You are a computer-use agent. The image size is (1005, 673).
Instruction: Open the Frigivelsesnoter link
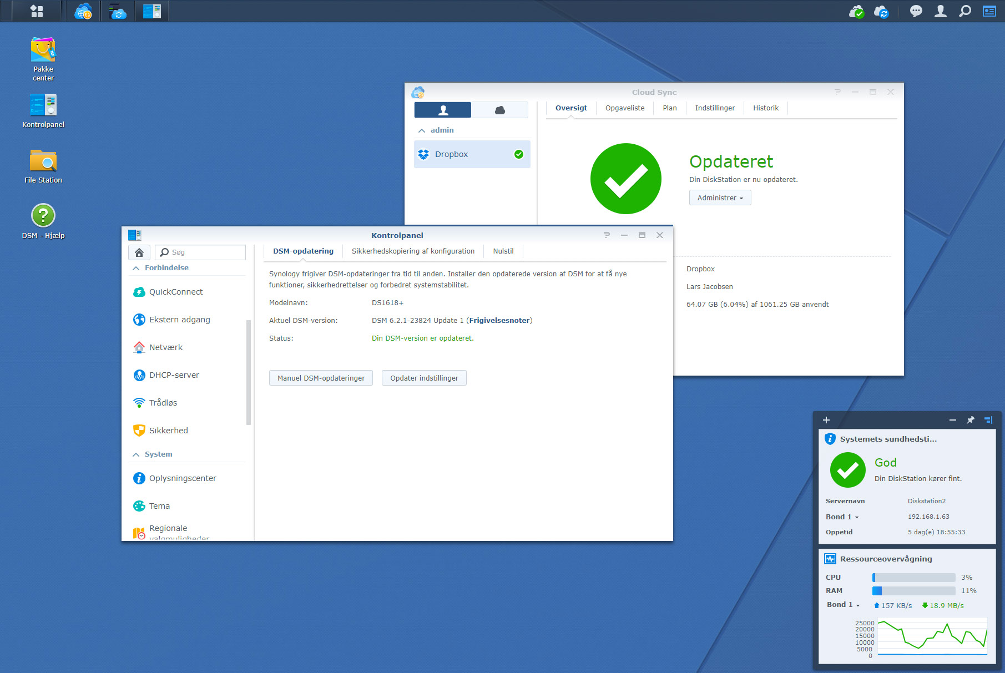499,321
